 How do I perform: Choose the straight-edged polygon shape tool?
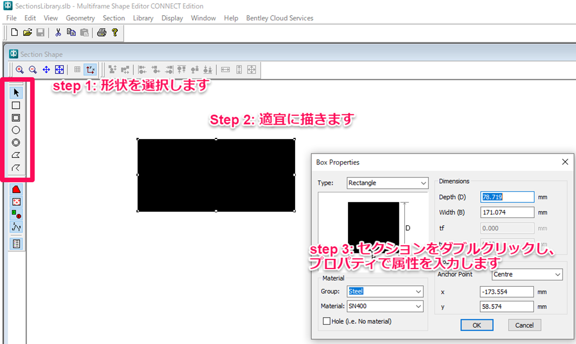click(x=16, y=155)
